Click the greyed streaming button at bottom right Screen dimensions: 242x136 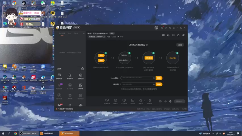coord(179,101)
